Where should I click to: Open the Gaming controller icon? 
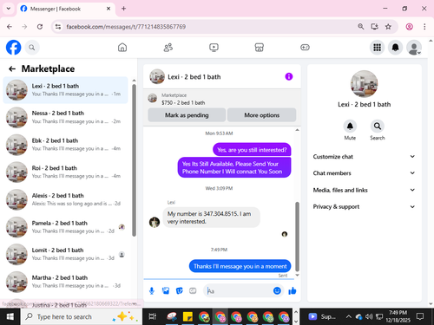(305, 48)
